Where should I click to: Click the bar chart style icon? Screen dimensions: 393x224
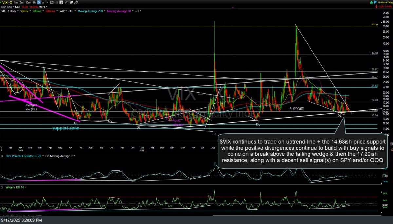(x=56, y=2)
